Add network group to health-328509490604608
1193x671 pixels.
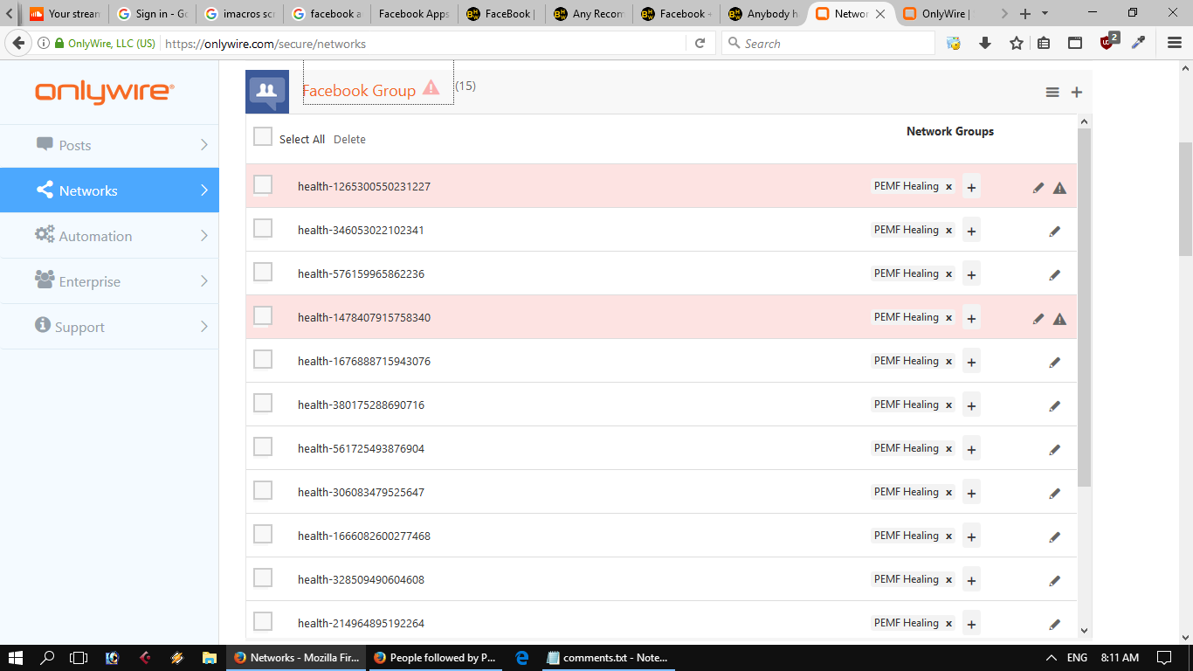(971, 580)
